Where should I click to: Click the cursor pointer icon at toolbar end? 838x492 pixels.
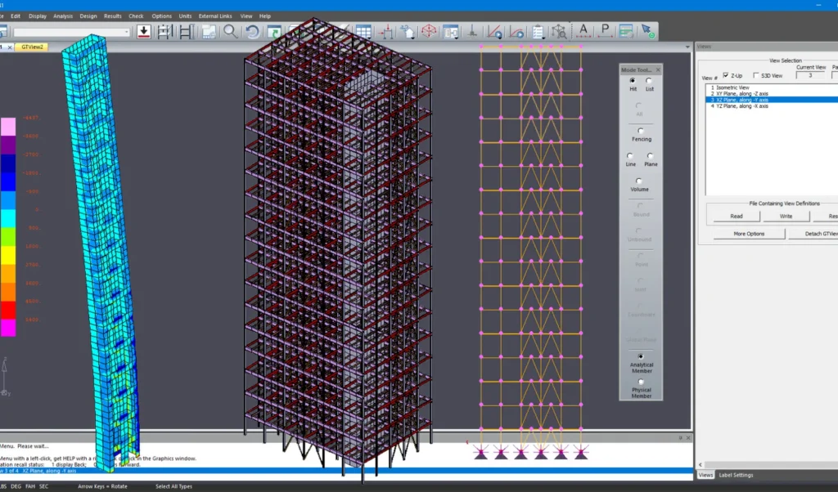click(647, 32)
